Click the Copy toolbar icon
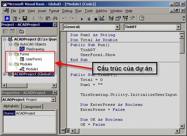Screen dimensions: 187x136 tap(41, 18)
